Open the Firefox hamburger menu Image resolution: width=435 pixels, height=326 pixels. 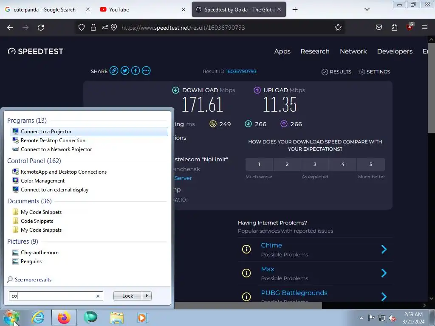click(425, 27)
